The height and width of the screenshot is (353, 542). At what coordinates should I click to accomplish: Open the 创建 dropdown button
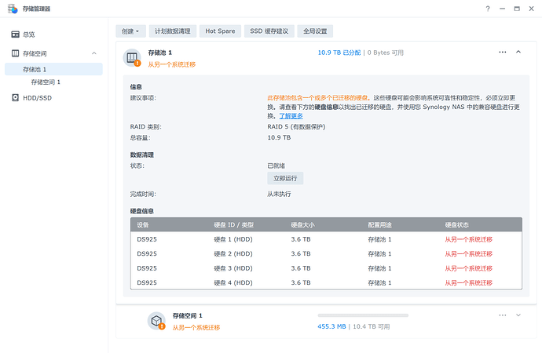point(131,31)
